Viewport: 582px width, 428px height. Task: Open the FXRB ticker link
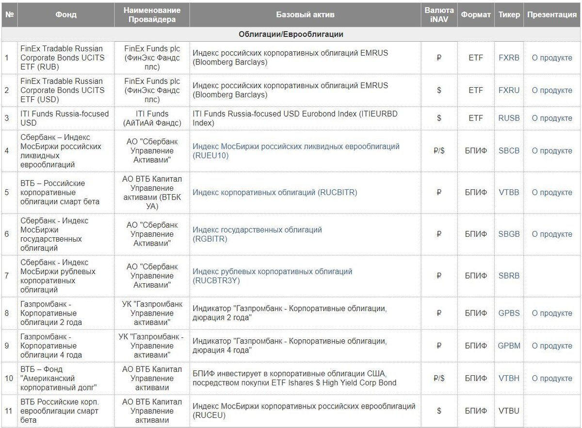click(509, 58)
